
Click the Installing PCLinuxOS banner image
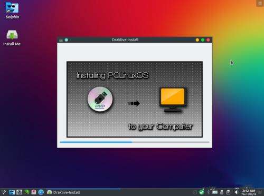click(x=135, y=99)
